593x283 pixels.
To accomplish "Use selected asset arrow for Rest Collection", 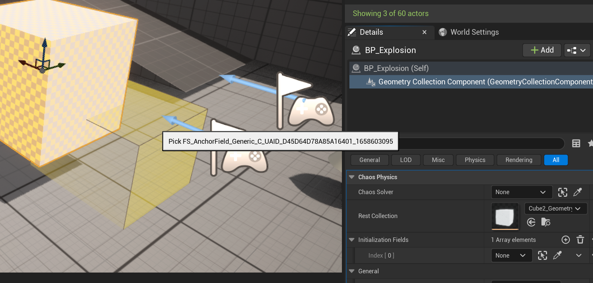I will [x=531, y=223].
